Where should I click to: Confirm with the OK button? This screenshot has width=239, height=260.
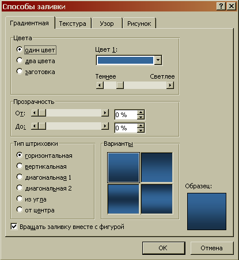coord(164,248)
